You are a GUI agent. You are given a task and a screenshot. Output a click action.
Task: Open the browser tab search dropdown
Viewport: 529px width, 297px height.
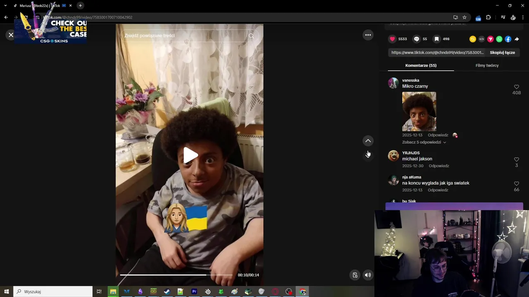(5, 5)
